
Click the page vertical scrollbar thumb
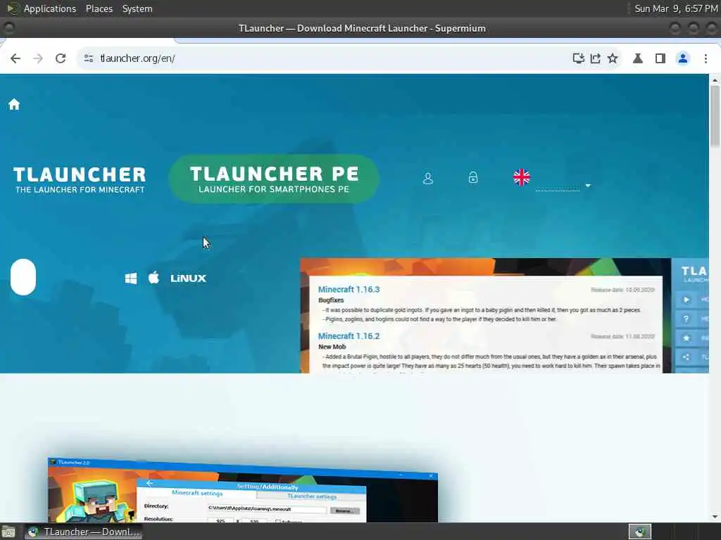pos(715,117)
